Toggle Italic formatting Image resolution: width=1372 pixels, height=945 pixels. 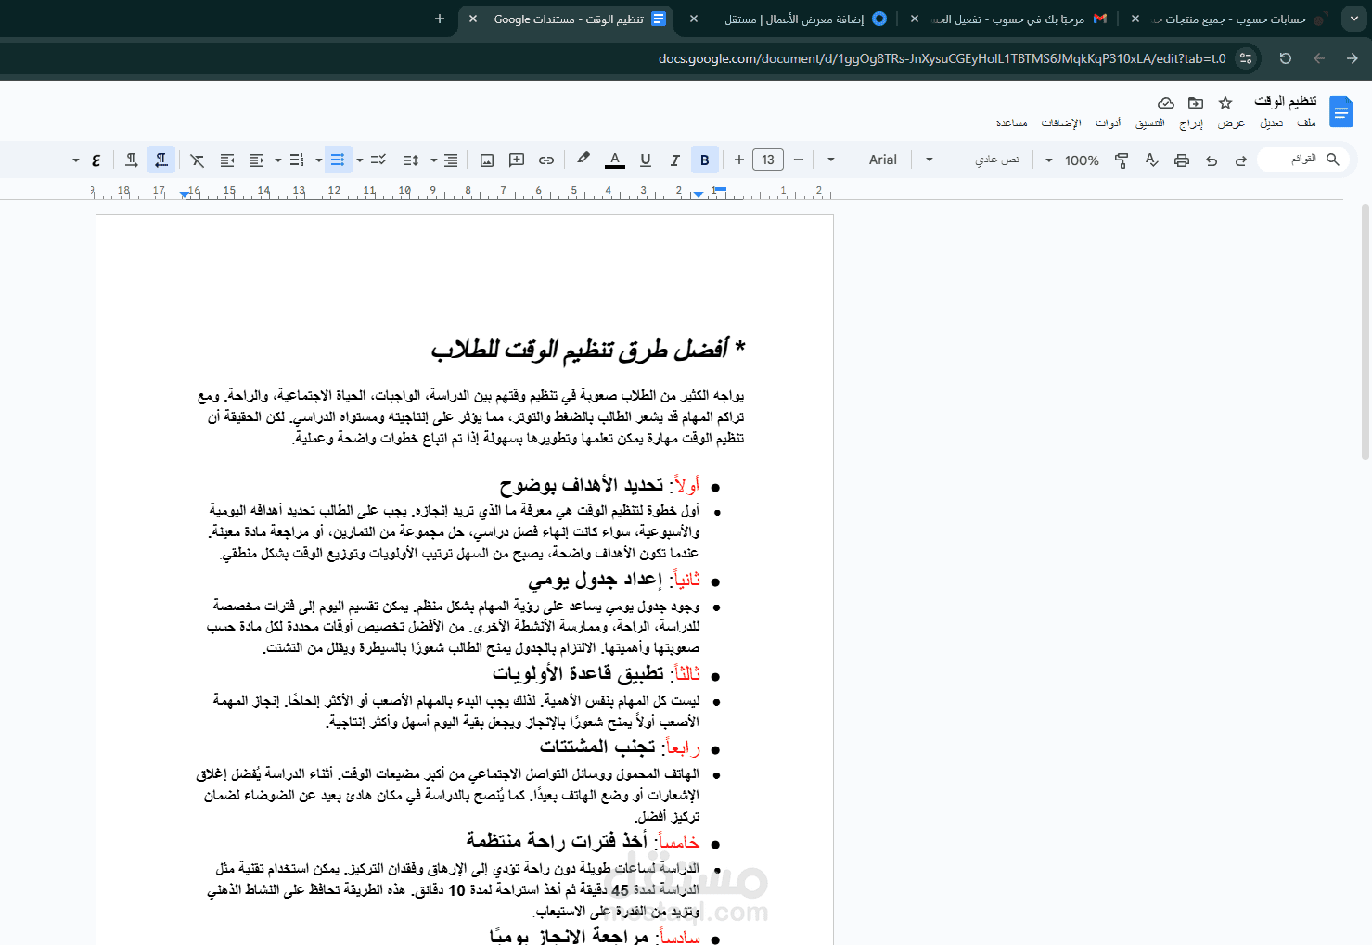[x=675, y=160]
